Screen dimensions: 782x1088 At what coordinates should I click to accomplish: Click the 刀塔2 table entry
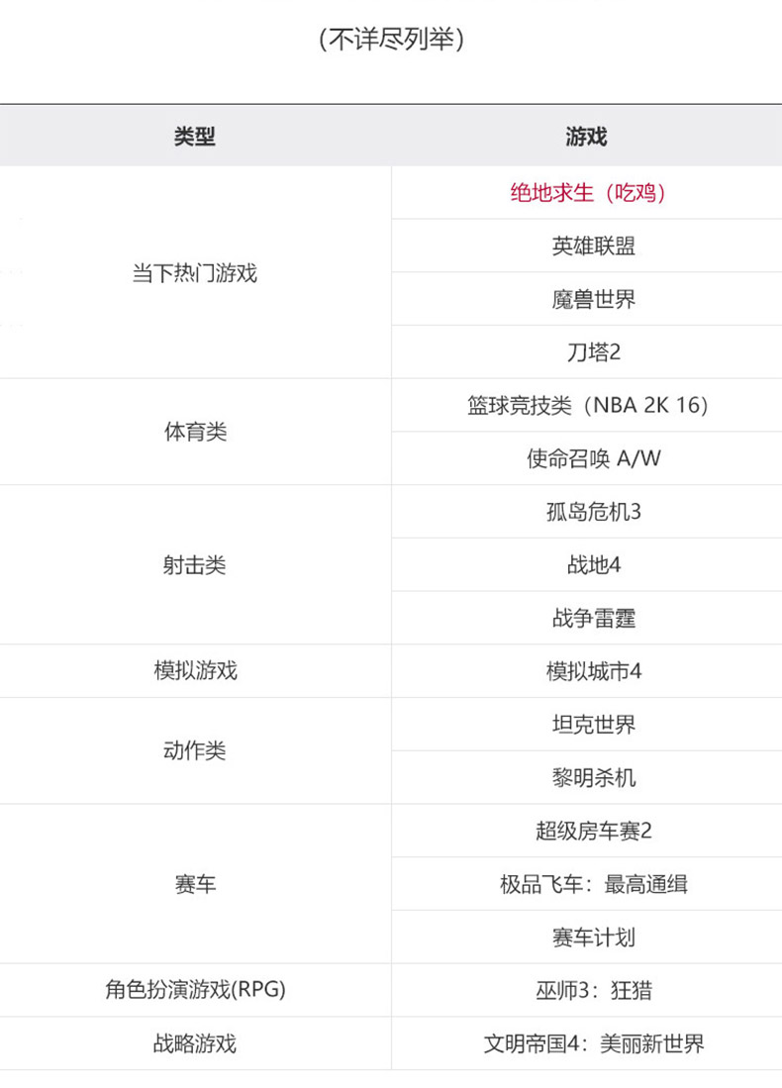coord(587,351)
